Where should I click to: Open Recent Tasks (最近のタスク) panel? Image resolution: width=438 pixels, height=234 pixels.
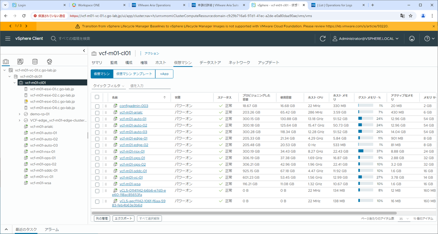pyautogui.click(x=26, y=230)
